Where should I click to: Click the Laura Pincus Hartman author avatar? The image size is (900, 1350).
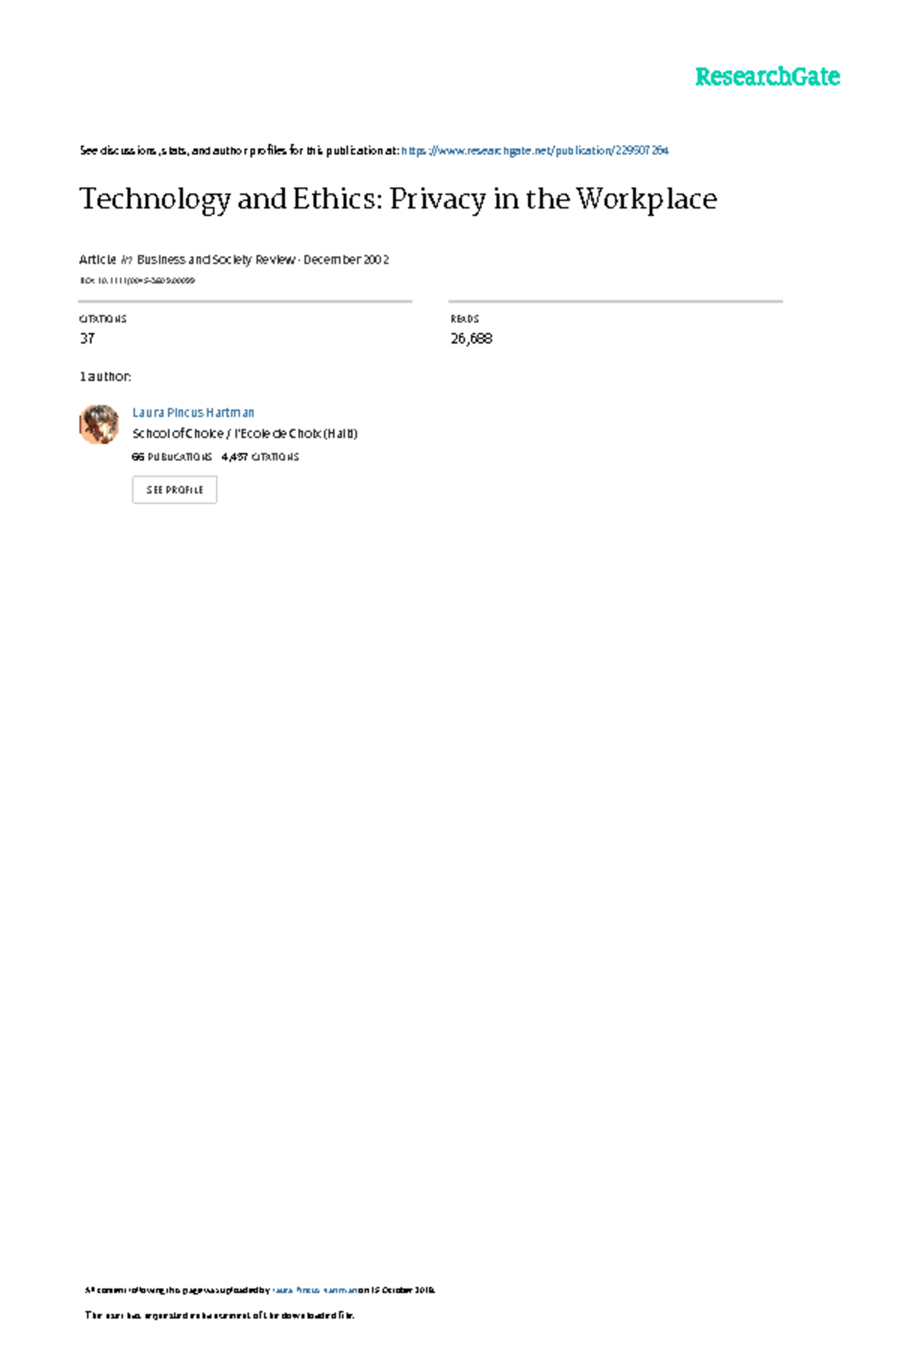(x=99, y=424)
